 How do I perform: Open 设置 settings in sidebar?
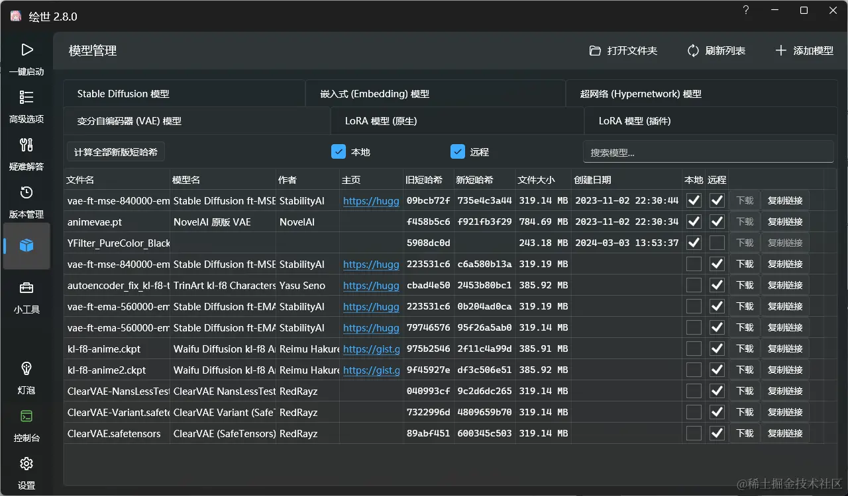tap(26, 472)
